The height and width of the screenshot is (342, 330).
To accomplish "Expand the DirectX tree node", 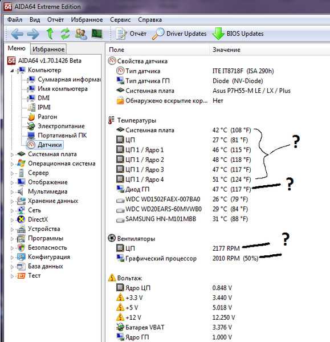I will tap(12, 220).
